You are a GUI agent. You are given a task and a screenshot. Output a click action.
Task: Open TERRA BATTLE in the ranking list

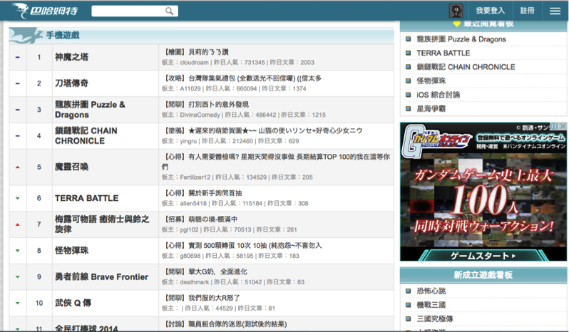(87, 198)
